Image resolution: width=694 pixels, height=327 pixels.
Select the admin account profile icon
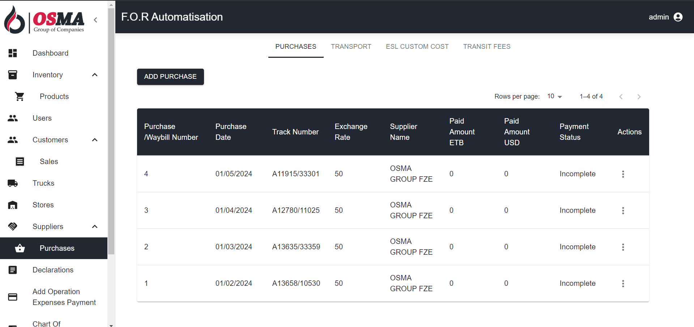[678, 17]
